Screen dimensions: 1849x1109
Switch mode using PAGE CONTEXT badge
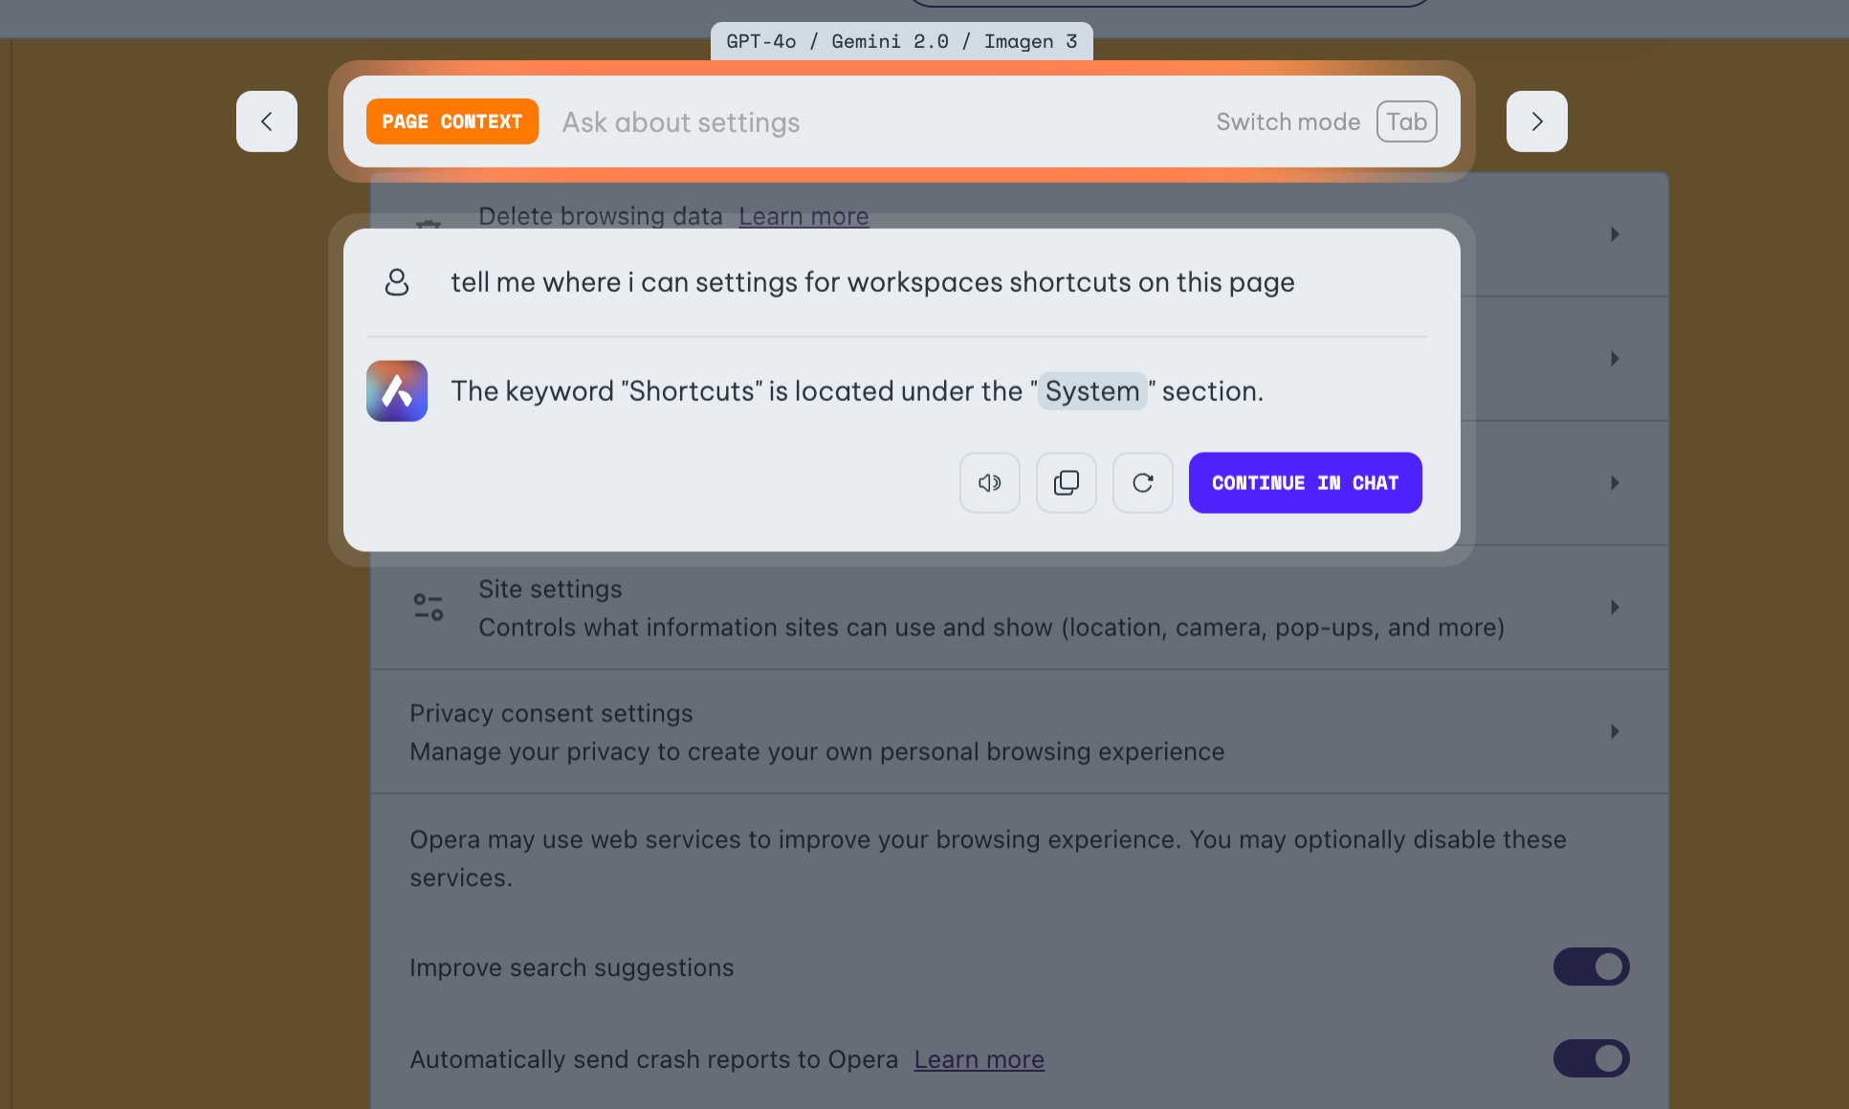click(x=451, y=122)
